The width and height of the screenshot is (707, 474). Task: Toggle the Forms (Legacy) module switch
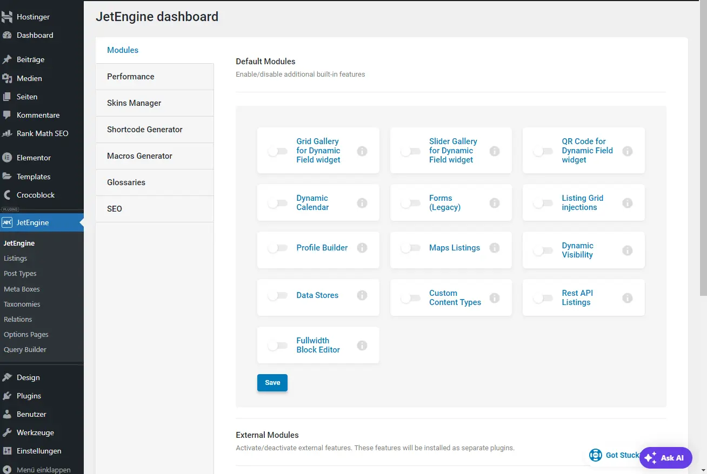[x=410, y=204]
